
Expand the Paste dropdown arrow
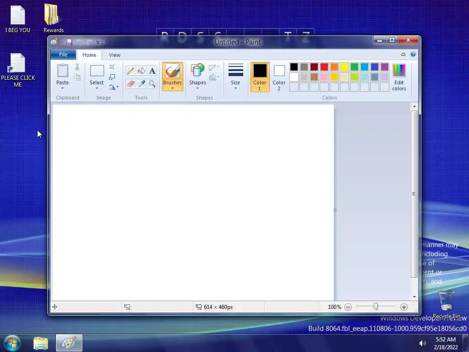[62, 88]
